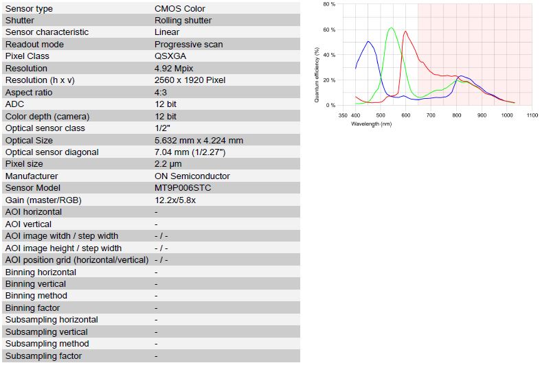The height and width of the screenshot is (374, 540).
Task: Click the '80 %' y-axis tick label
Action: 329,5
